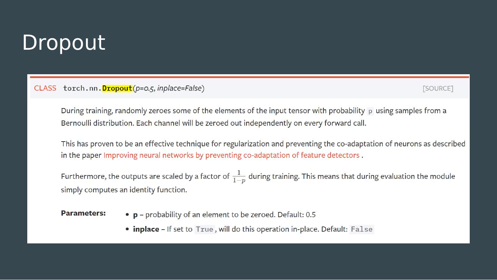Click the inline code 'True' in the inplace description
The image size is (497, 280).
(x=204, y=230)
